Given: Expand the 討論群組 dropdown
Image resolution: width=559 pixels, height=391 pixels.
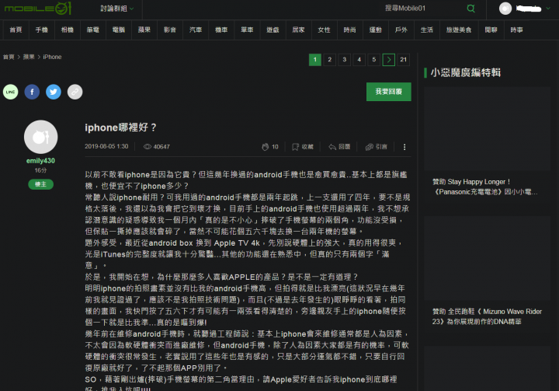Looking at the screenshot, I should pyautogui.click(x=117, y=9).
